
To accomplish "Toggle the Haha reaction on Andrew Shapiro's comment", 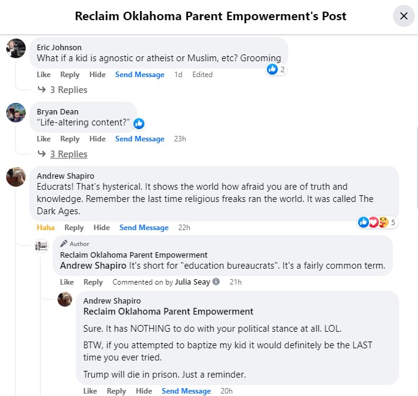I will (45, 228).
